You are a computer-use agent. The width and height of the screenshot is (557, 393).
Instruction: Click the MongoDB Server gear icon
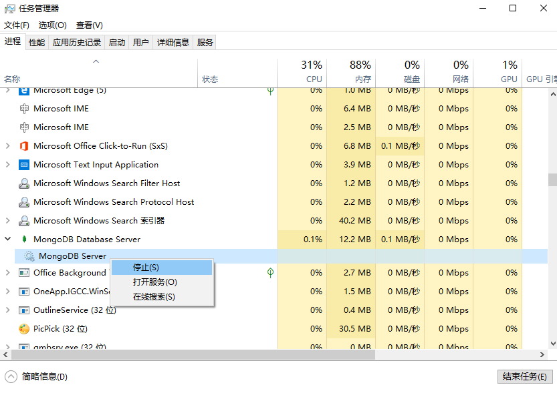(29, 256)
